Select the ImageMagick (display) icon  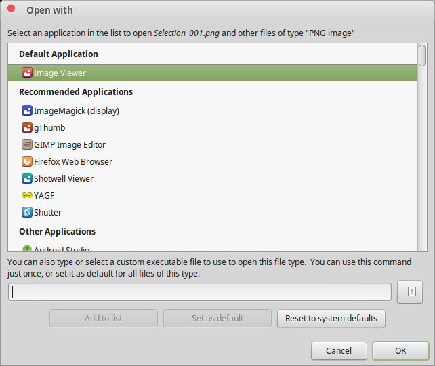(x=27, y=110)
